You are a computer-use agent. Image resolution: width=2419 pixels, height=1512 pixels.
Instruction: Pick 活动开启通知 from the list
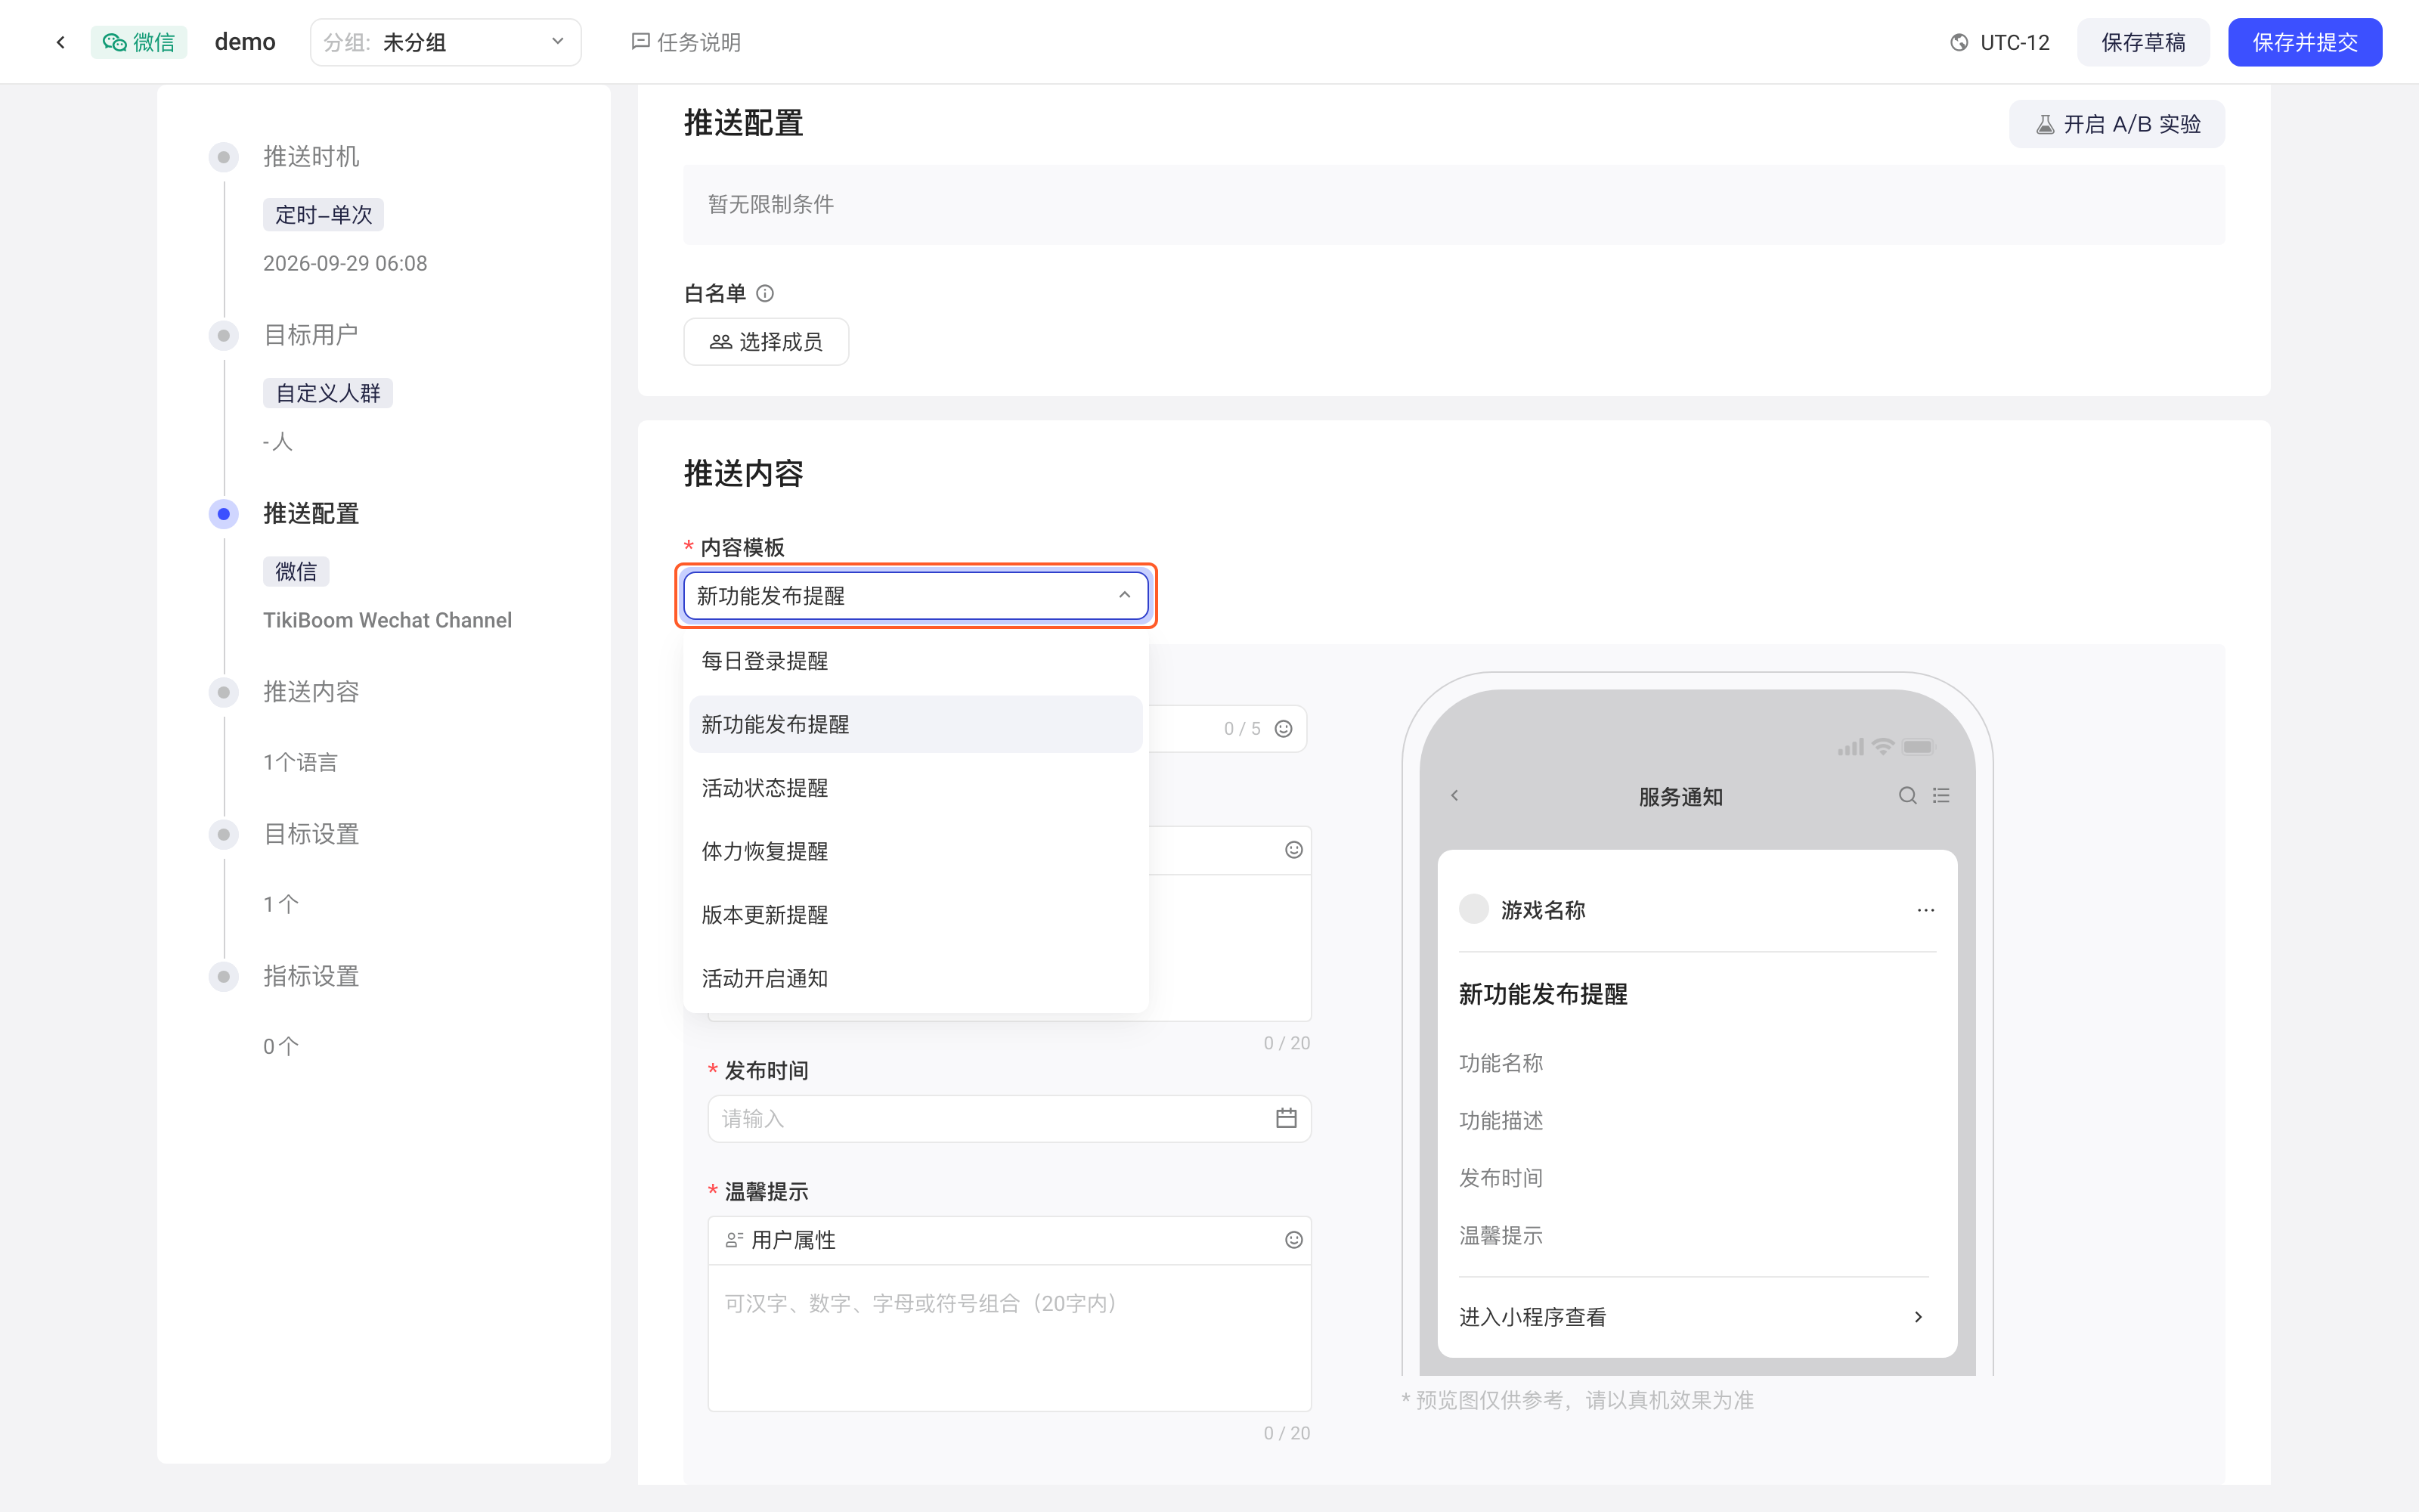click(915, 978)
